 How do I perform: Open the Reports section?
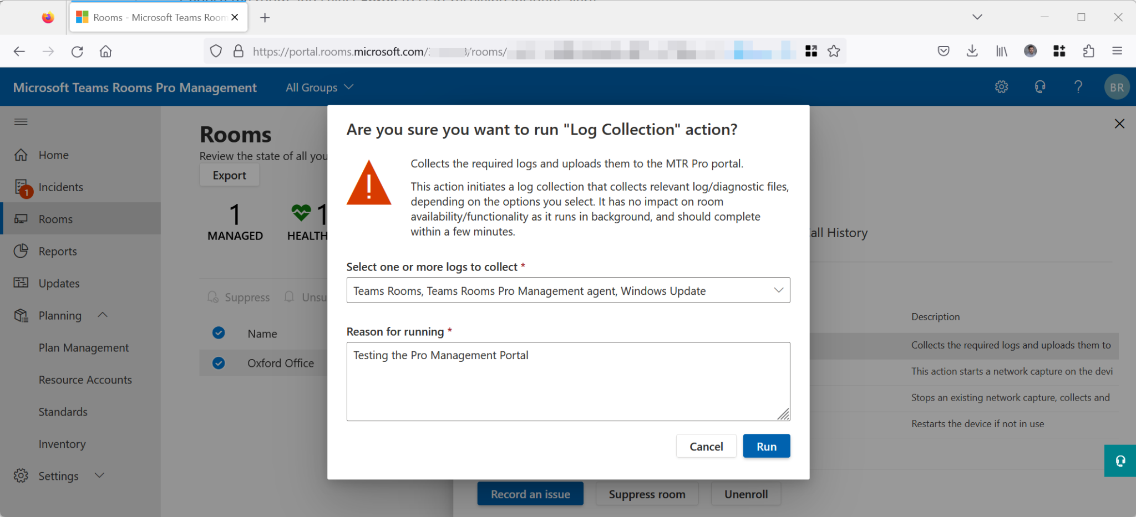(58, 251)
